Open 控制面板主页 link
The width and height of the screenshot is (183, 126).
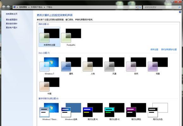[x=12, y=14]
